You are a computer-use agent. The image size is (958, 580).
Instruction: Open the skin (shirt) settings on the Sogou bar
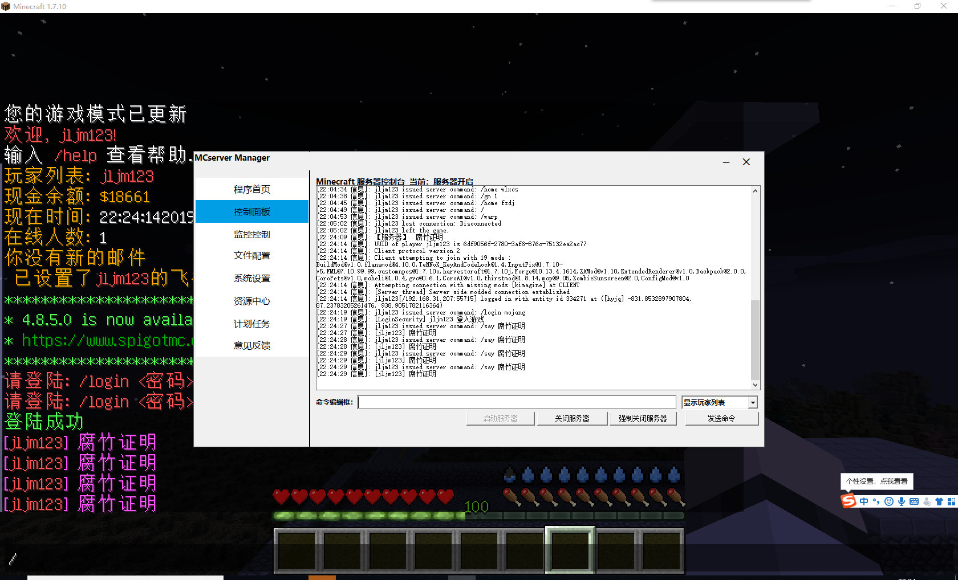(x=939, y=501)
